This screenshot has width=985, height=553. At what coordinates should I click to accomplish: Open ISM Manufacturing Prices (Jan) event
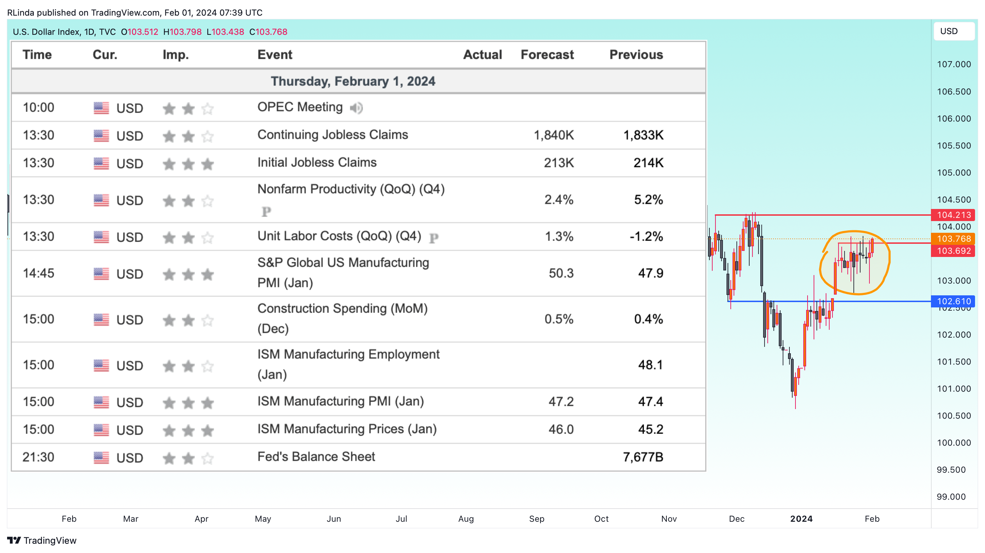pos(347,429)
